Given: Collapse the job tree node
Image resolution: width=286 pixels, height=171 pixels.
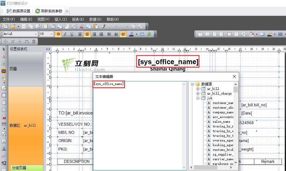Looking at the screenshot, I should pyautogui.click(x=198, y=98).
